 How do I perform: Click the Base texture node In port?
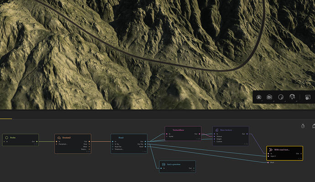coord(215,134)
